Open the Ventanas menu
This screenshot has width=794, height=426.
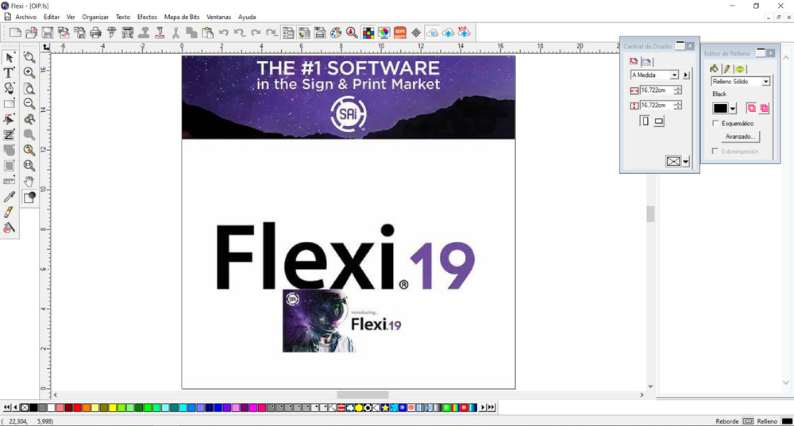219,17
